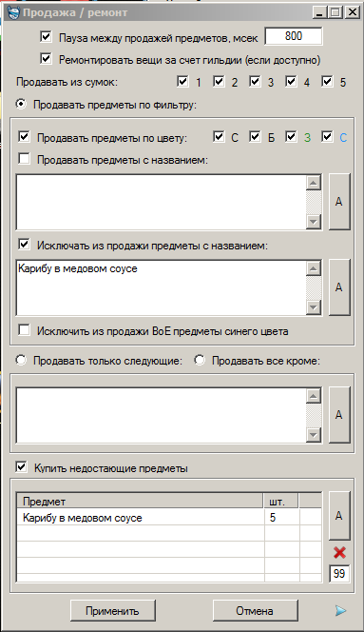Screen dimensions: 364x632
Task: Toggle the guild repair checkbox
Action: pyautogui.click(x=46, y=59)
